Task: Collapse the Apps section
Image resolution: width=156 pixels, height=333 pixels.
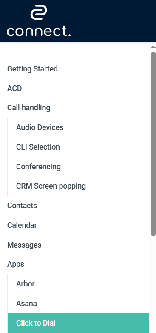Action: pyautogui.click(x=16, y=265)
